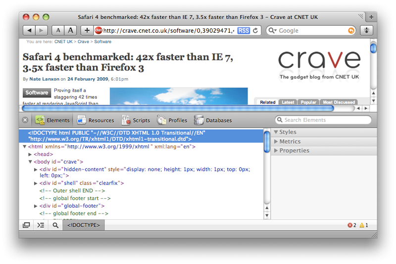Click the page scrollbar right arrow
Image resolution: width=396 pixels, height=264 pixels.
pyautogui.click(x=366, y=108)
